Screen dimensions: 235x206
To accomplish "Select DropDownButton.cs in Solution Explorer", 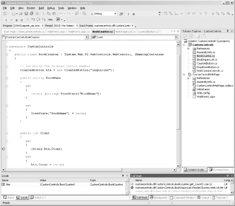I will coord(208,67).
